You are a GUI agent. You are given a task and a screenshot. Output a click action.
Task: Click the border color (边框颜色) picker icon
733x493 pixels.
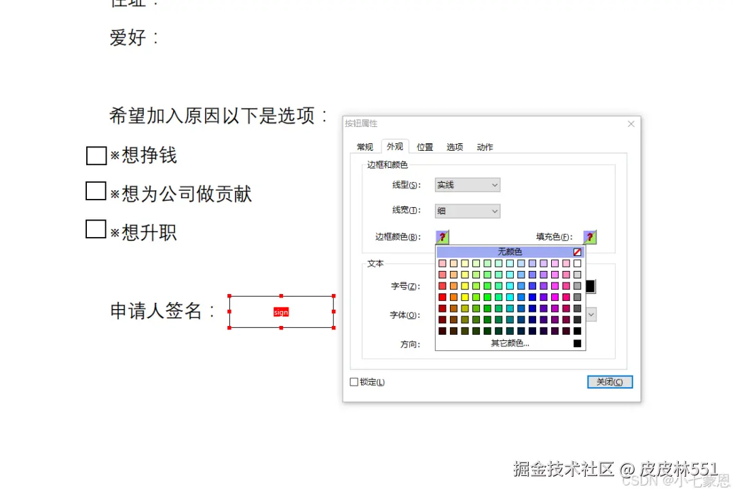tap(442, 237)
